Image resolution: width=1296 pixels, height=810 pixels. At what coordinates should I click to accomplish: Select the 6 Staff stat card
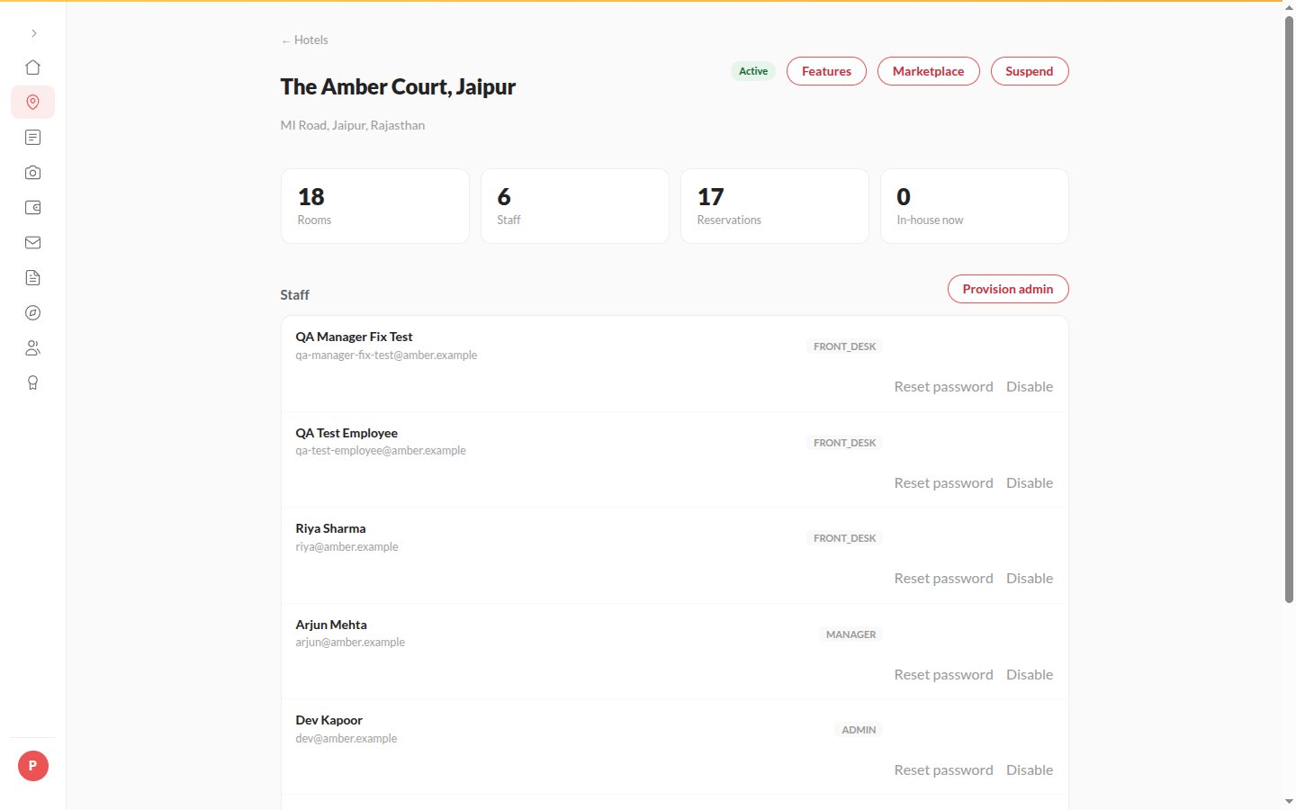point(575,206)
